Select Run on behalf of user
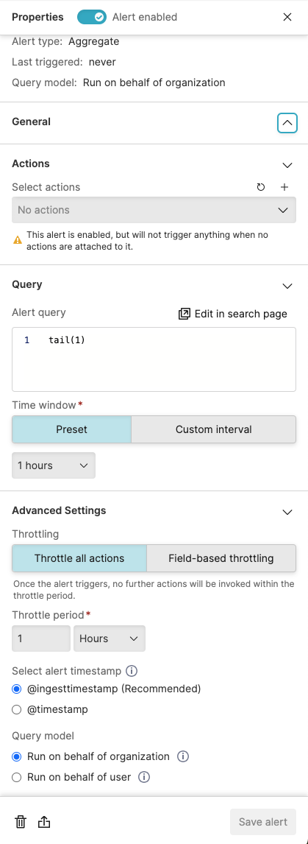Screen dimensions: 308x844 coord(17,777)
